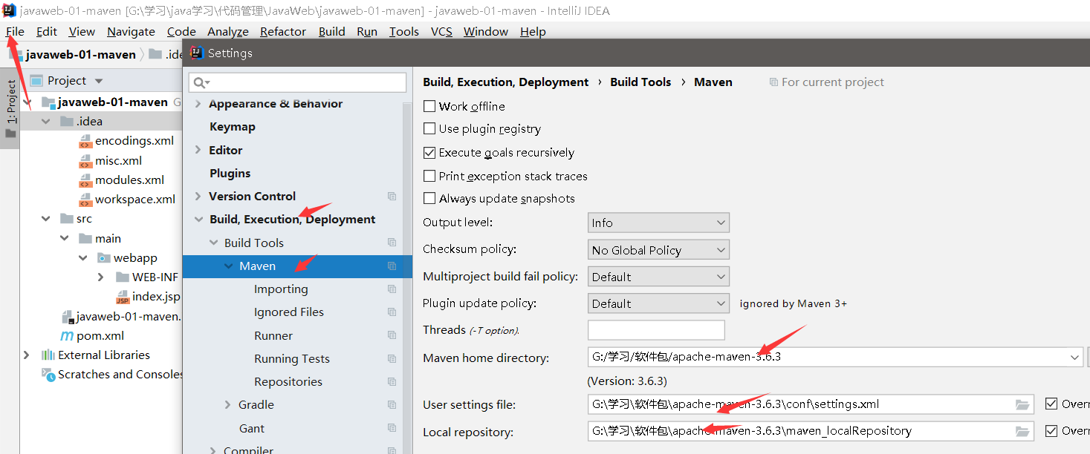
Task: Open the Navigate menu
Action: pyautogui.click(x=131, y=31)
